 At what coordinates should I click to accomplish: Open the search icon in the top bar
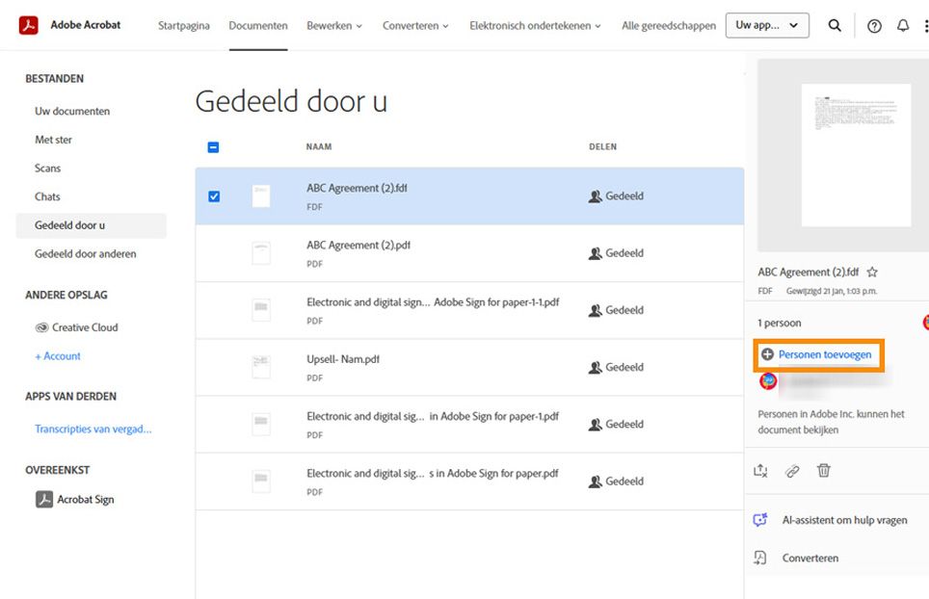[x=835, y=26]
